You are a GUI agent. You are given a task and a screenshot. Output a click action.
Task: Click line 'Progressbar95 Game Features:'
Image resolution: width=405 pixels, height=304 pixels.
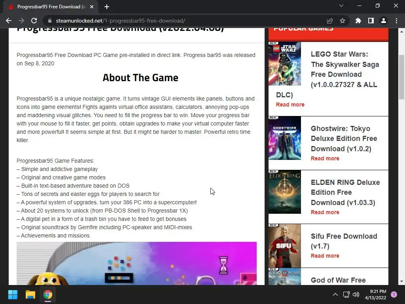click(x=55, y=161)
